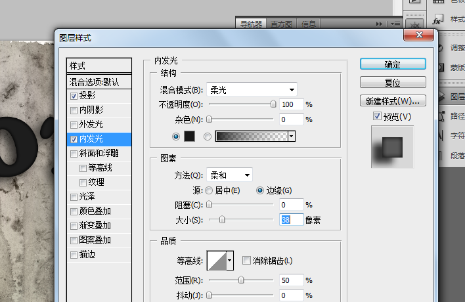465x302 pixels.
Task: Click the 阻塞 choke value field
Action: 292,205
